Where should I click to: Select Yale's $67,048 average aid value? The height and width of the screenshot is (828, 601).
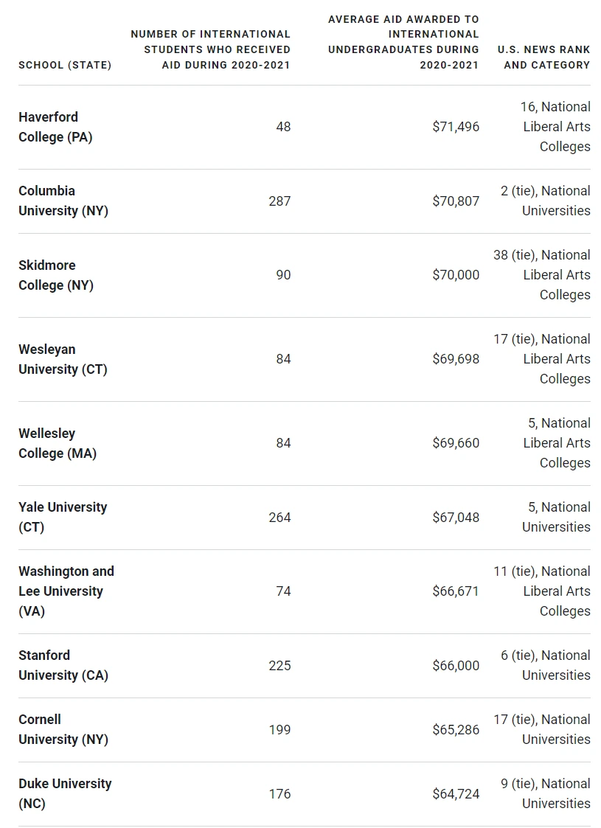(x=456, y=518)
